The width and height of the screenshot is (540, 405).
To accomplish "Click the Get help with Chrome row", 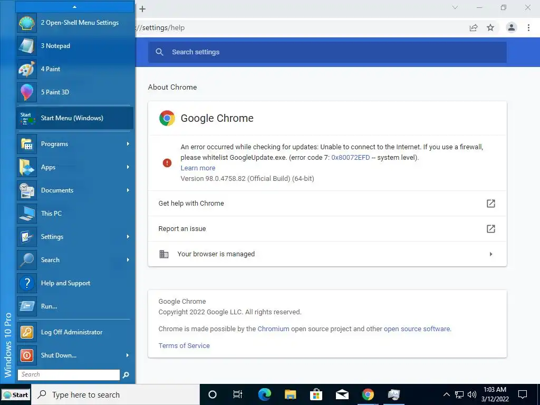I will (x=327, y=203).
